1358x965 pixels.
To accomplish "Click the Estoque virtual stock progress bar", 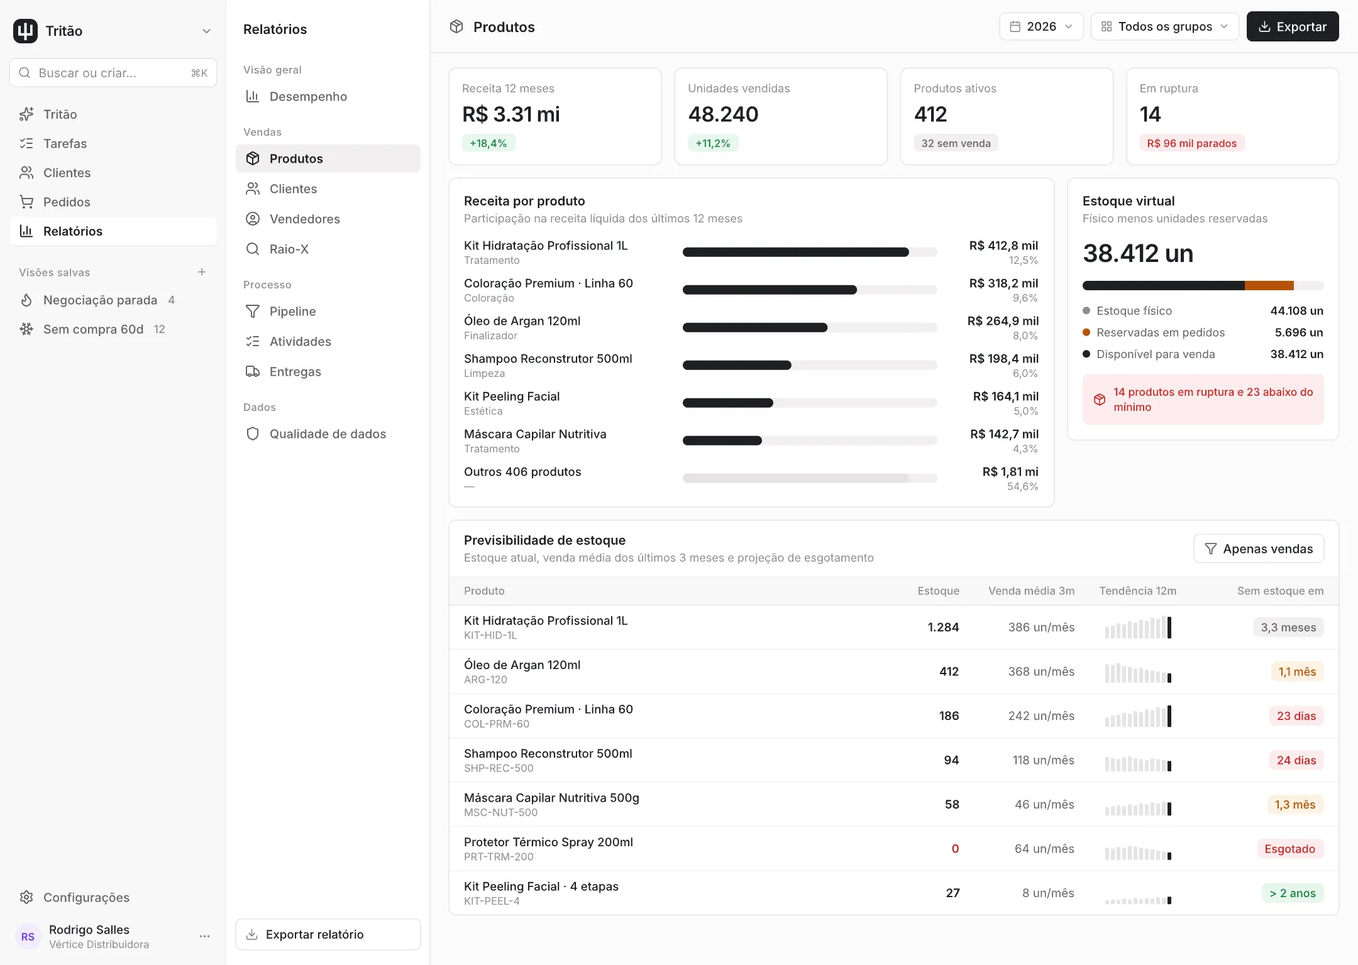I will pyautogui.click(x=1203, y=286).
